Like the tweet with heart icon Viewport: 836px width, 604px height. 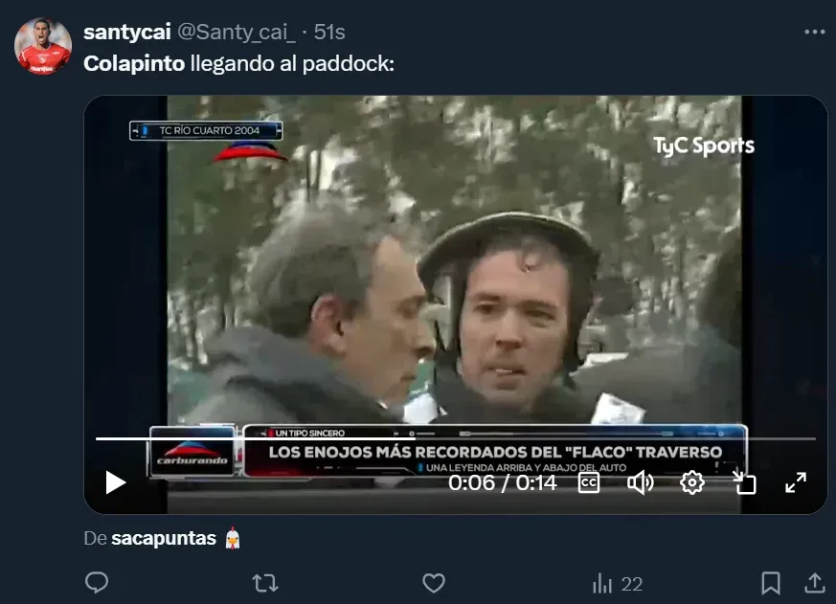click(434, 583)
